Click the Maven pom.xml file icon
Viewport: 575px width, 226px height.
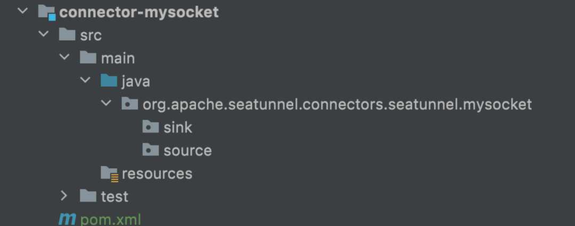click(67, 220)
